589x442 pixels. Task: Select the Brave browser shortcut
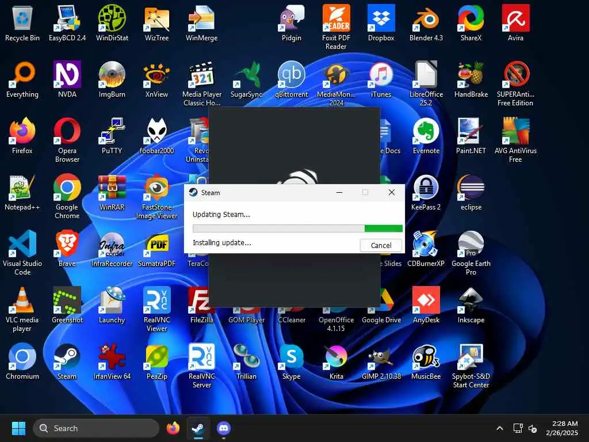tap(67, 248)
